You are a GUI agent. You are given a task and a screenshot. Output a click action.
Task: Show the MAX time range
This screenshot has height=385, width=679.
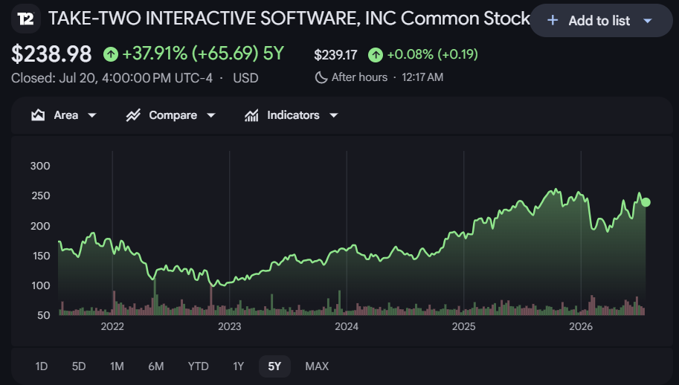tap(317, 366)
